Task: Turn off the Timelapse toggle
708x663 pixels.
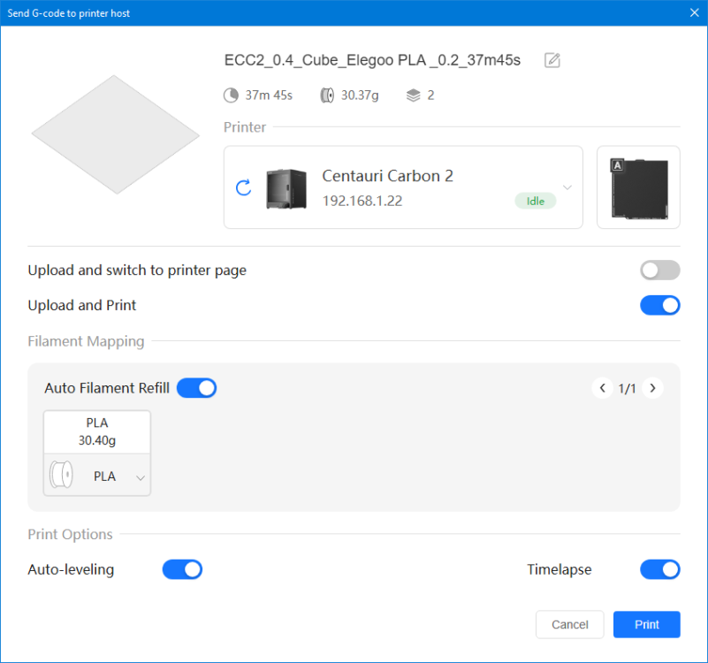Action: click(x=659, y=569)
